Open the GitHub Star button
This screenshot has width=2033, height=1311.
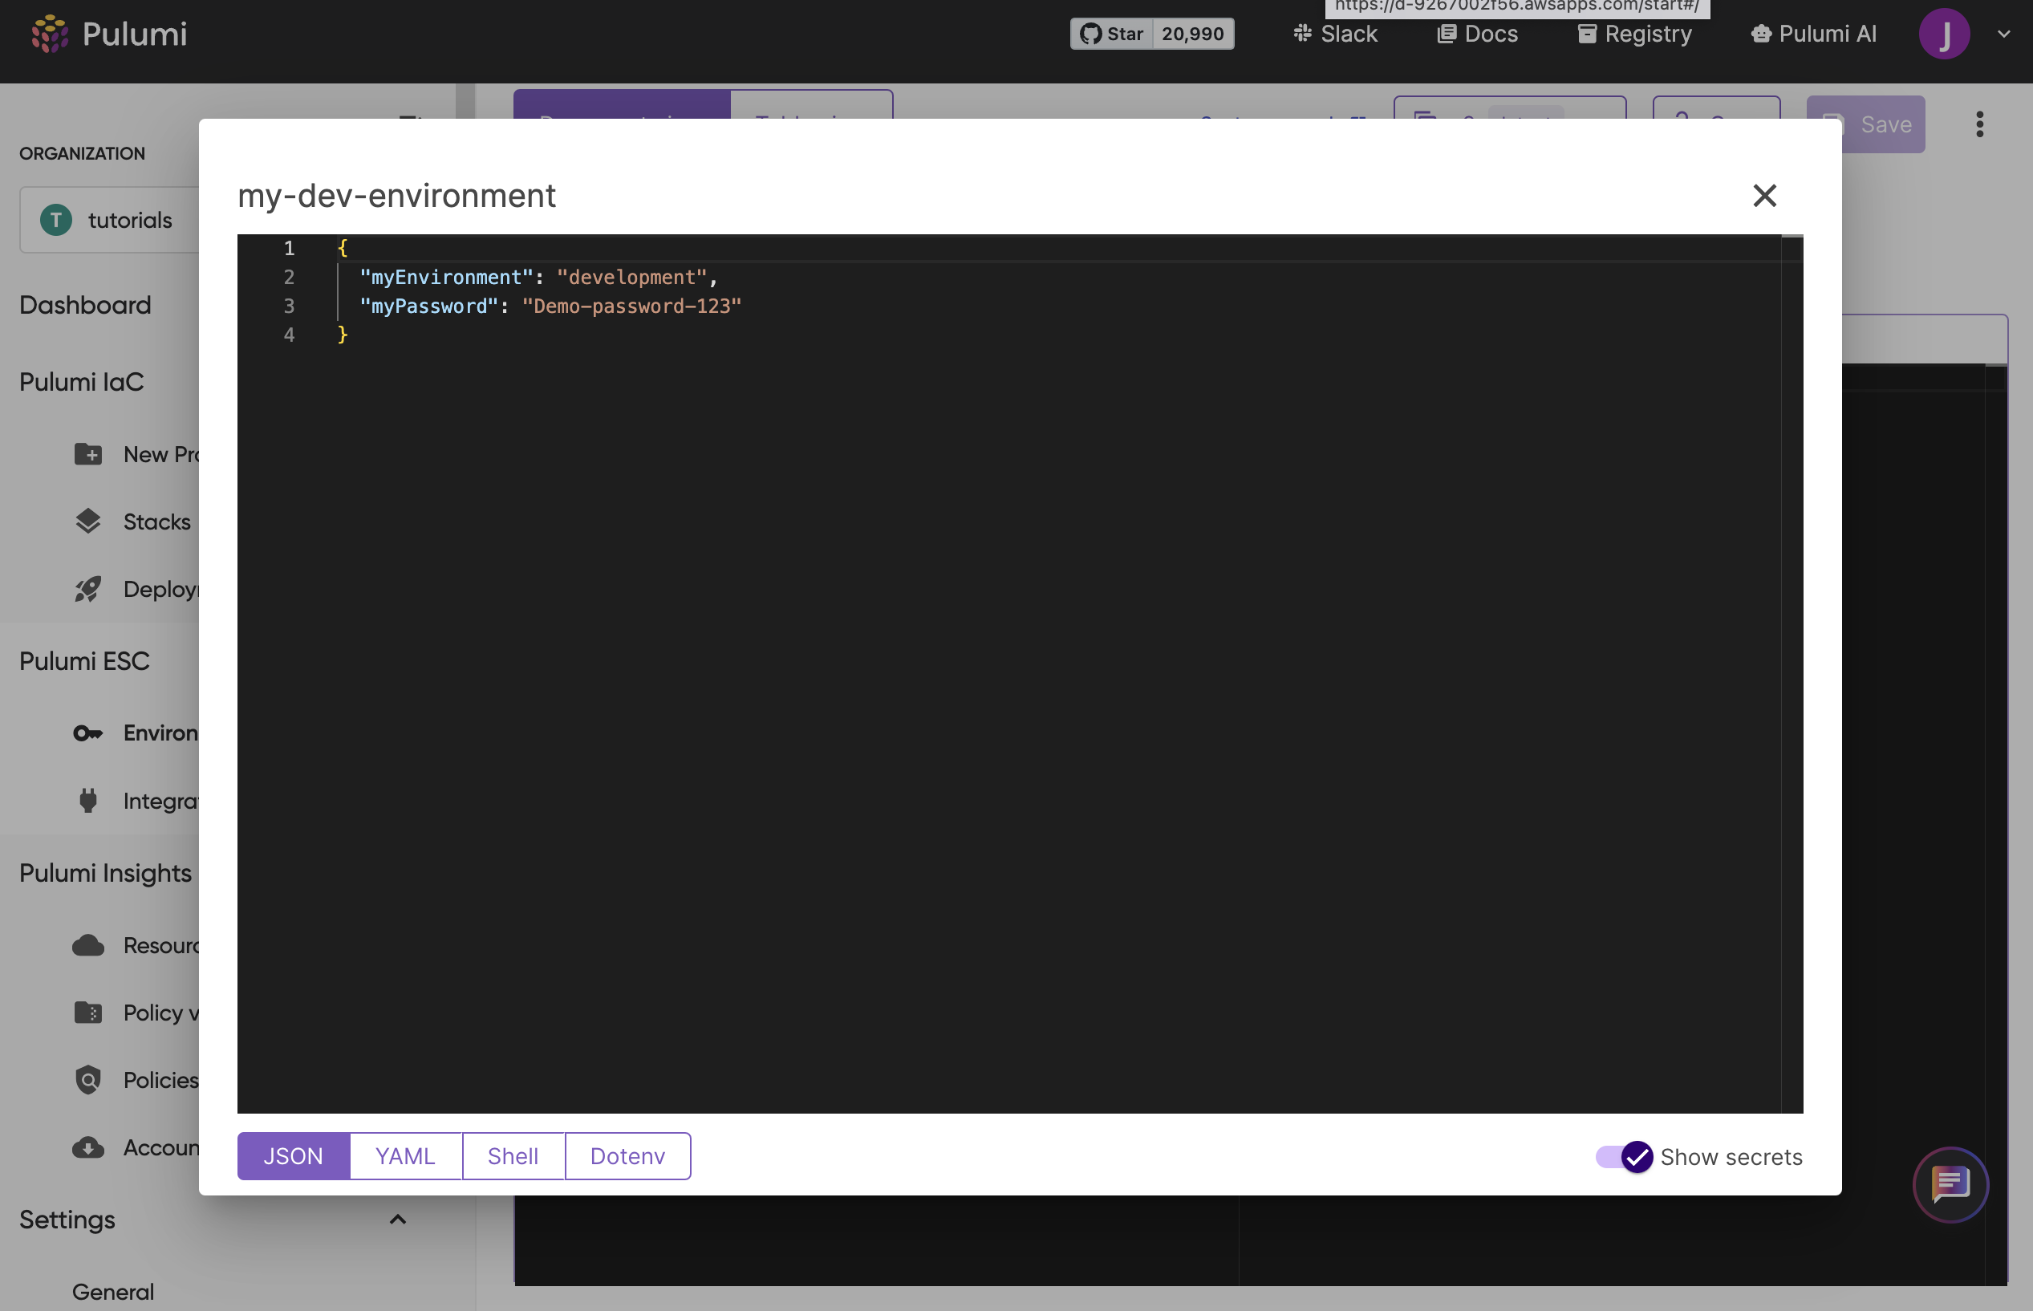(1111, 34)
